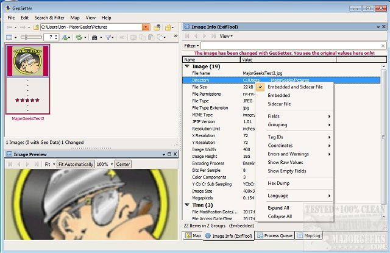The width and height of the screenshot is (390, 253).
Task: Collapse the Image (19) group
Action: pyautogui.click(x=188, y=66)
